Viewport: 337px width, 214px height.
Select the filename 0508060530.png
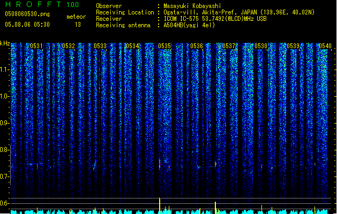(x=27, y=14)
